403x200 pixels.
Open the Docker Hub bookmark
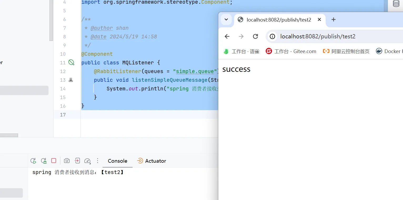click(389, 51)
